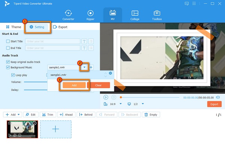The height and width of the screenshot is (145, 225).
Task: Open the Converter module
Action: point(68,15)
